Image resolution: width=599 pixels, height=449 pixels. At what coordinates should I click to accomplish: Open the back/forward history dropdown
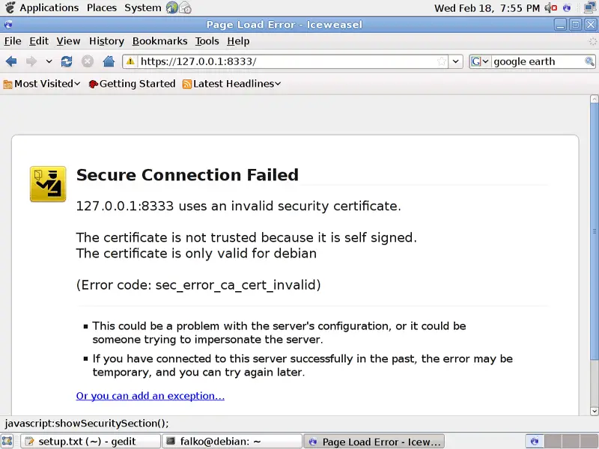[49, 61]
